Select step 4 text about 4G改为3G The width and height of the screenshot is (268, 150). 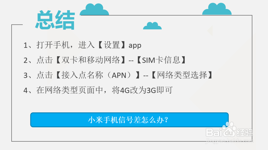[x=98, y=90]
